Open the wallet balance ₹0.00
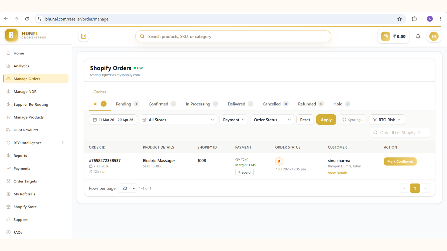The image size is (447, 251). 393,36
